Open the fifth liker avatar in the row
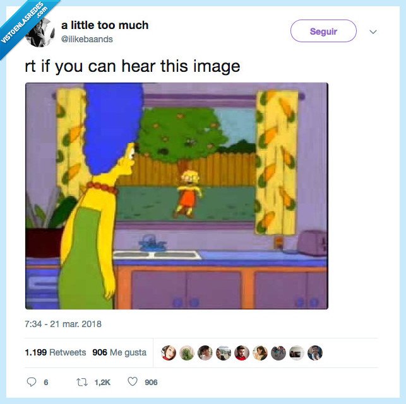 242,353
